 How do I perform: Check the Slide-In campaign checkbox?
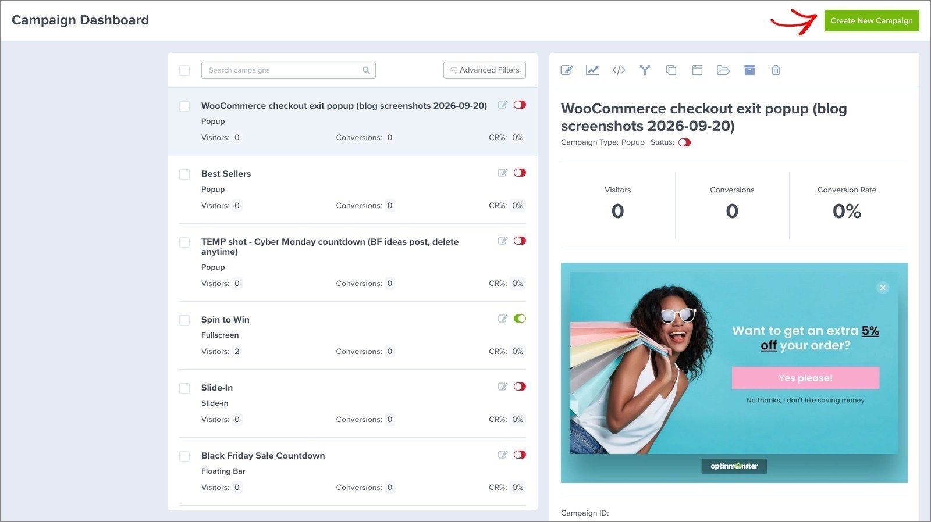184,388
